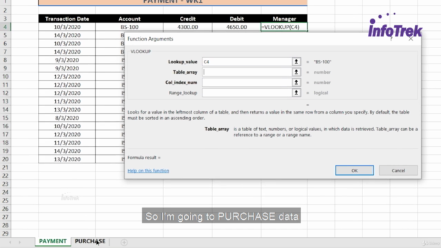Select the cell with 4650.00
The width and height of the screenshot is (441, 248).
click(x=236, y=27)
